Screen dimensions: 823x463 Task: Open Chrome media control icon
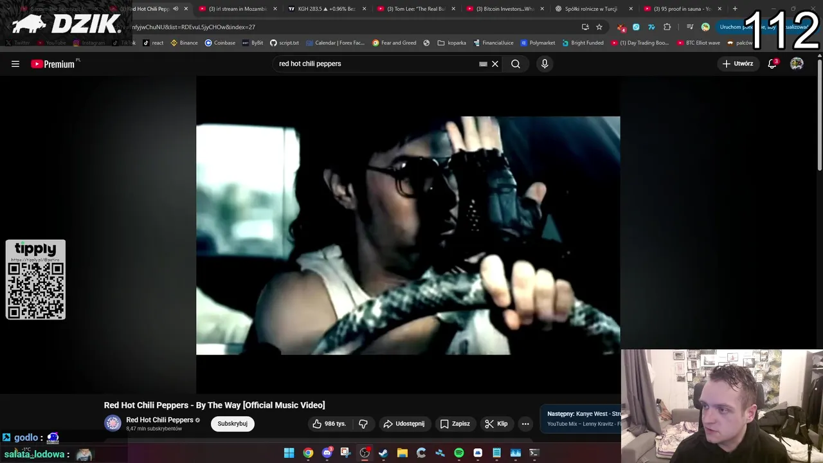[690, 27]
